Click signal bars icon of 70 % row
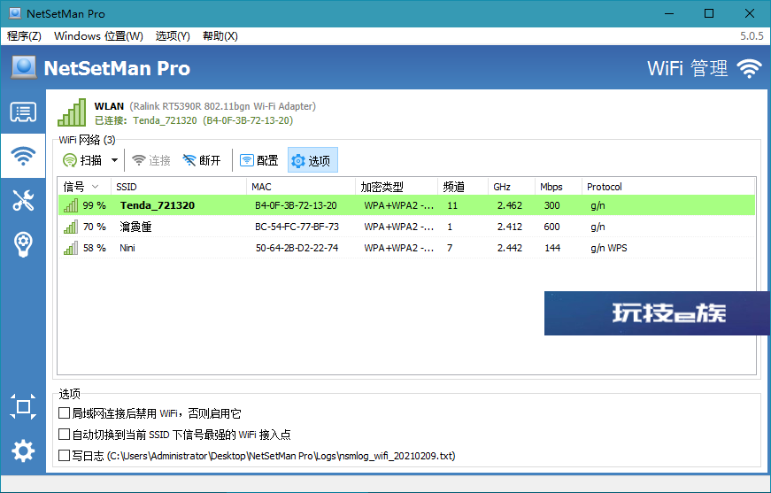 click(x=70, y=227)
